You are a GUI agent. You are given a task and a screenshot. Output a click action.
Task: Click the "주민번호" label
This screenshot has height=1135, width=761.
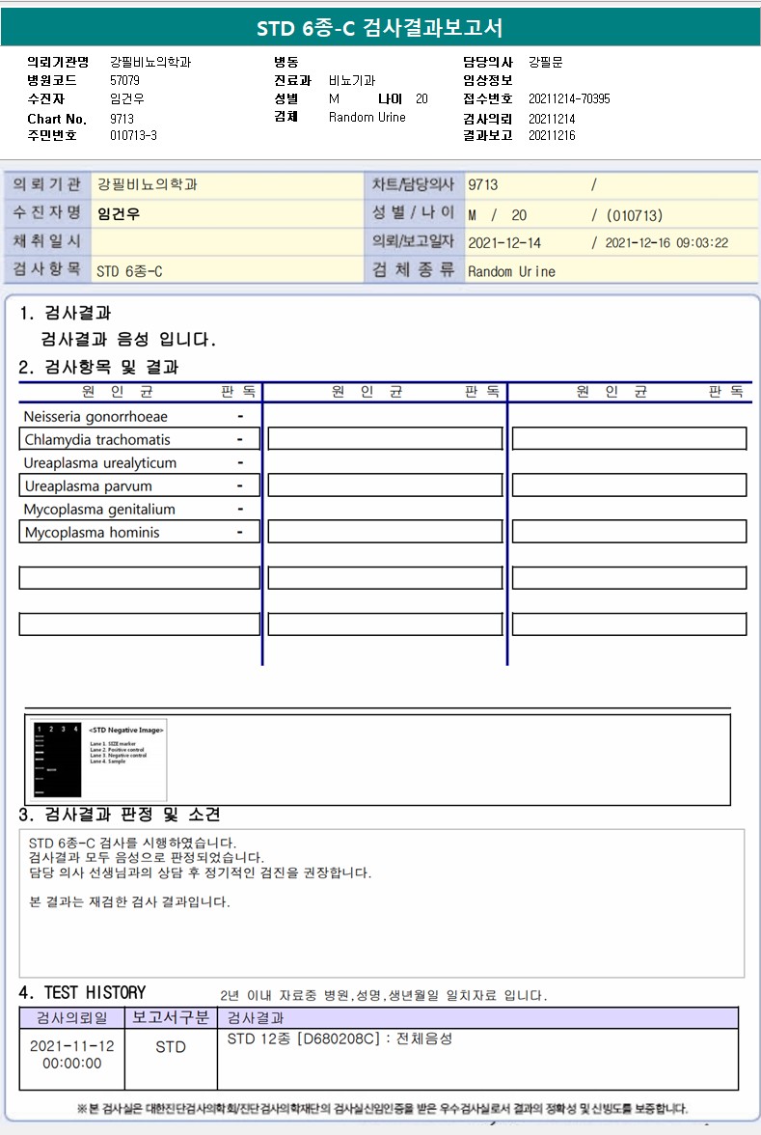tap(52, 135)
